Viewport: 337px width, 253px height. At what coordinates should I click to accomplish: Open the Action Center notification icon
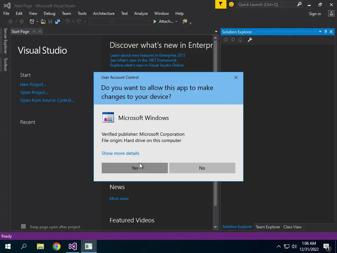(326, 246)
